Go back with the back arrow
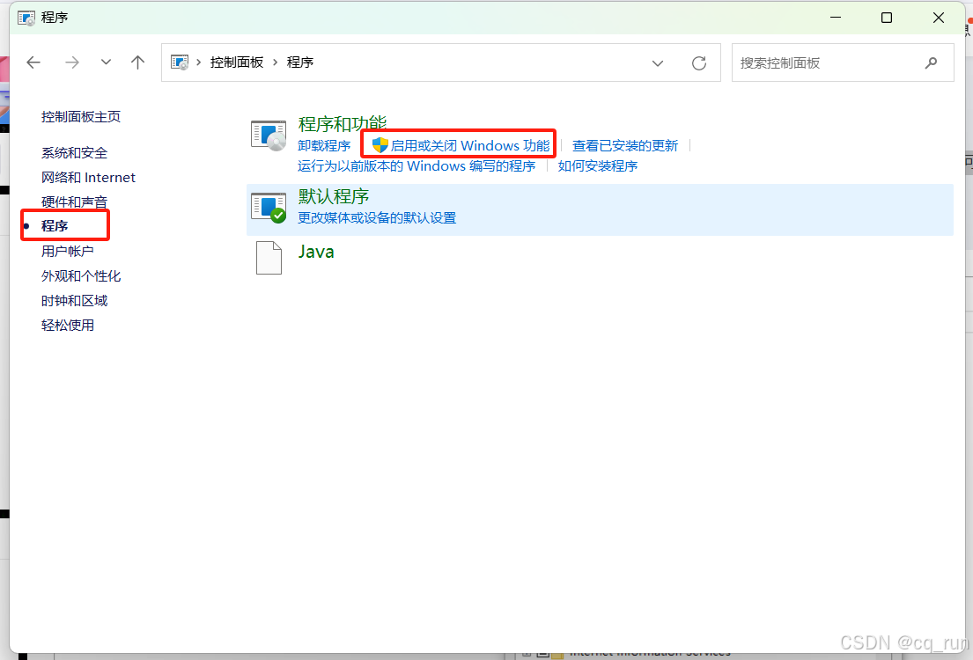The height and width of the screenshot is (660, 973). coord(33,62)
